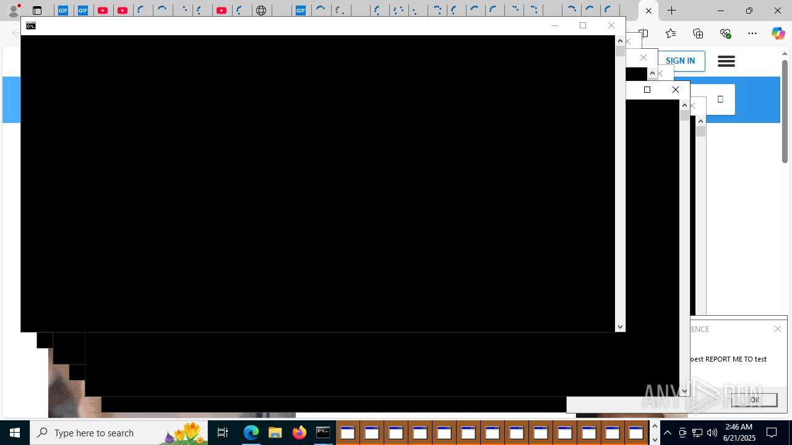
Task: Open the Windows Start menu
Action: point(15,433)
